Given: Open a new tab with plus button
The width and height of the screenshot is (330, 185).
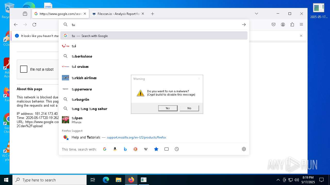Looking at the screenshot, I should pyautogui.click(x=152, y=14).
